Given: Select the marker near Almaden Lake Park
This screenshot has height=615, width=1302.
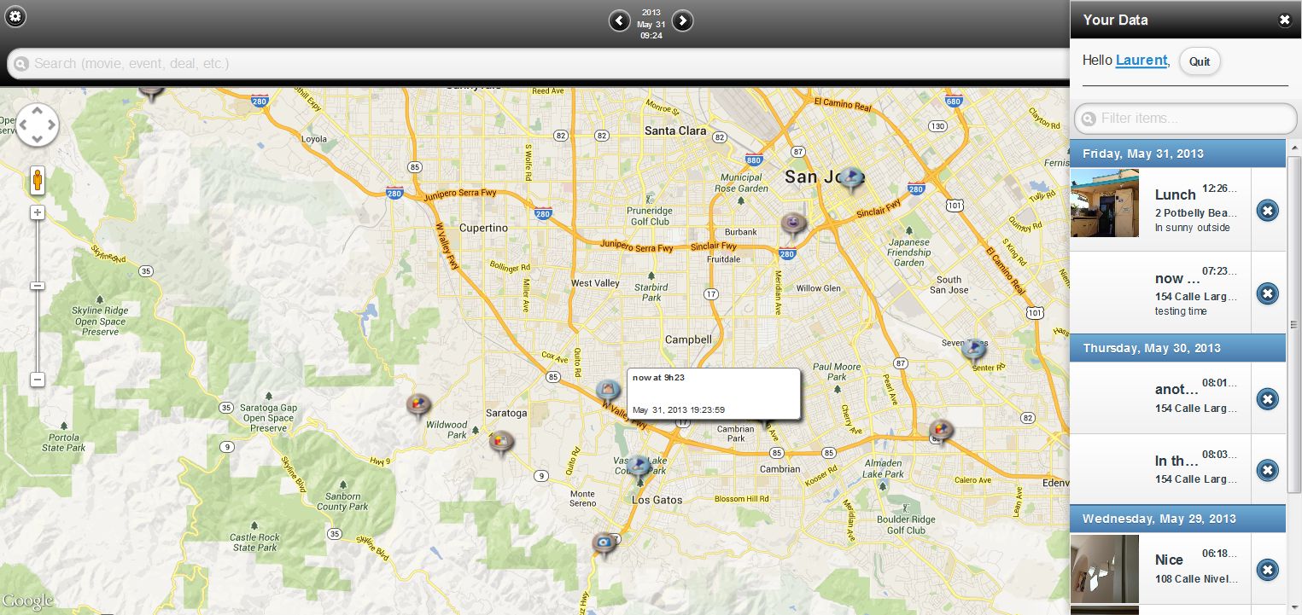Looking at the screenshot, I should pyautogui.click(x=942, y=432).
